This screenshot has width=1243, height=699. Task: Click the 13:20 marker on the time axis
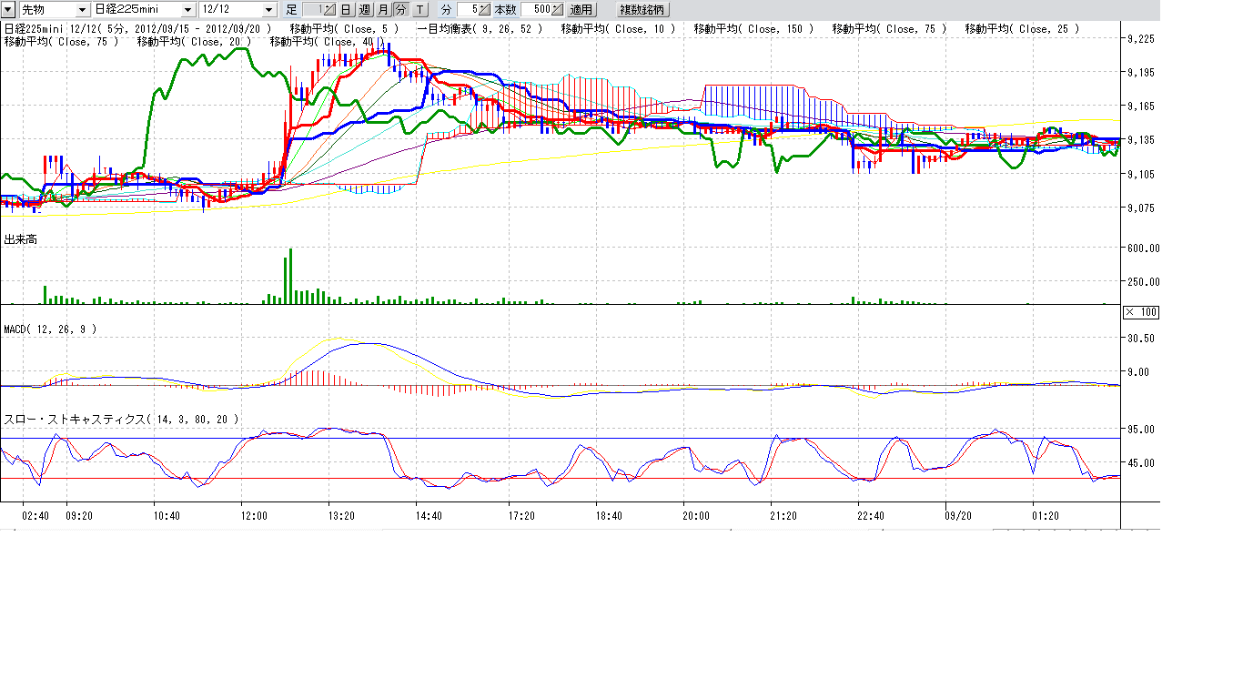tap(341, 516)
